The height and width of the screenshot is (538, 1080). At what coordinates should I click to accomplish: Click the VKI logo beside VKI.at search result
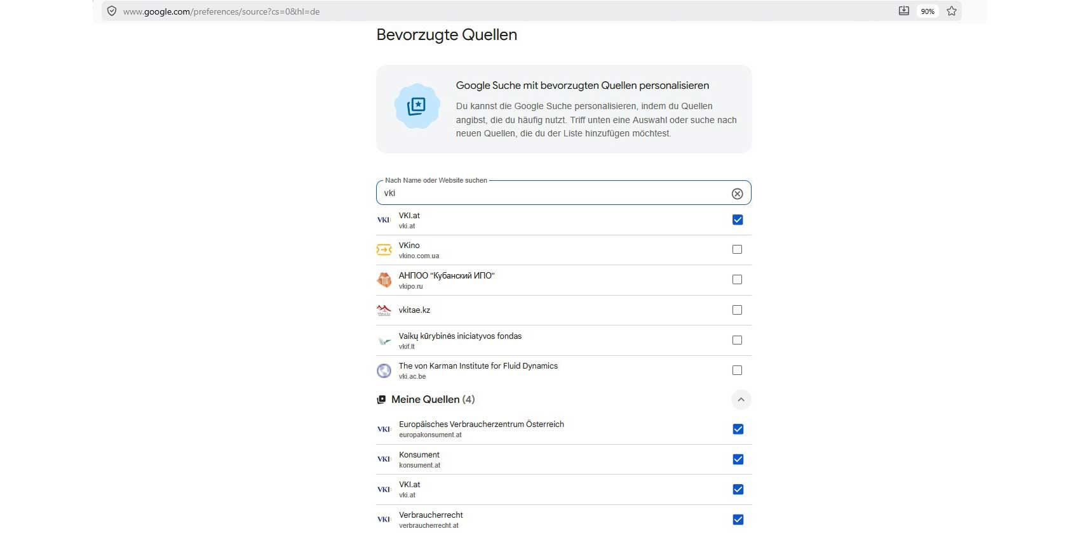point(384,220)
